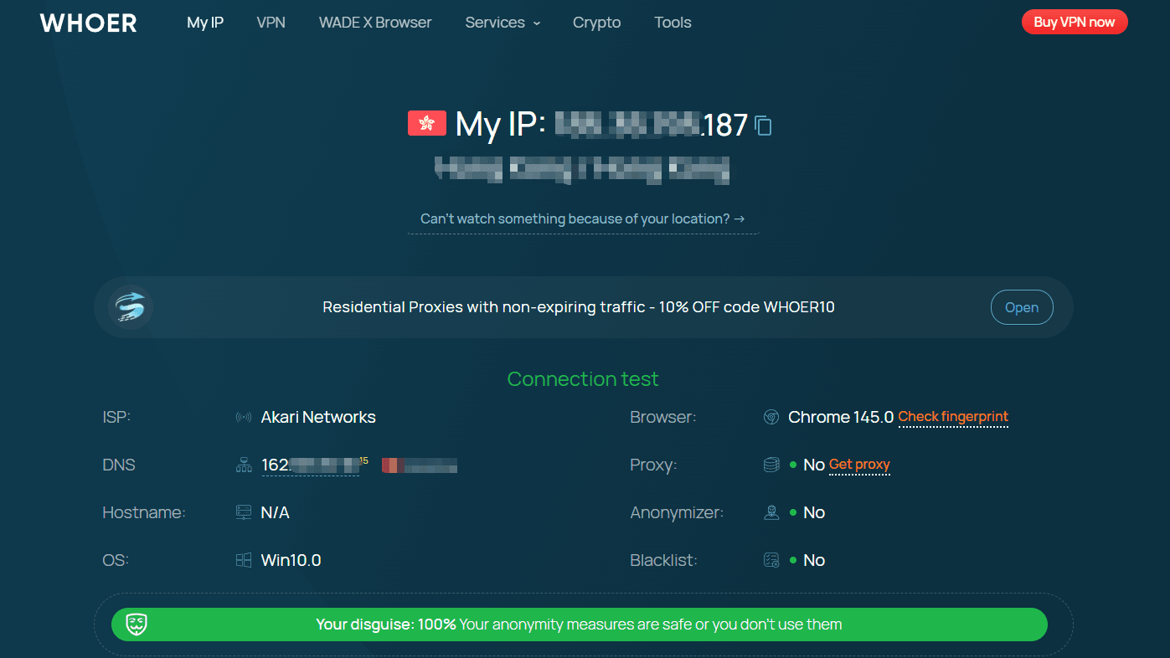Click the mask icon in disguise bar
The image size is (1170, 658).
coord(137,625)
